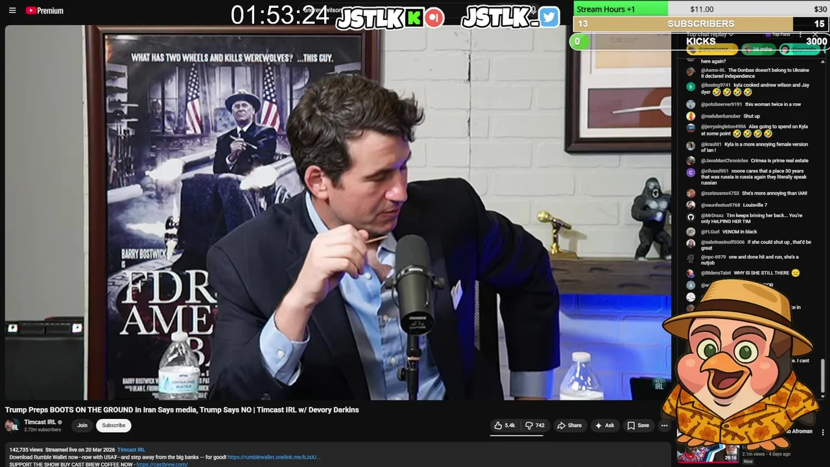830x467 pixels.
Task: Open the castbrew.com link in description
Action: click(162, 464)
